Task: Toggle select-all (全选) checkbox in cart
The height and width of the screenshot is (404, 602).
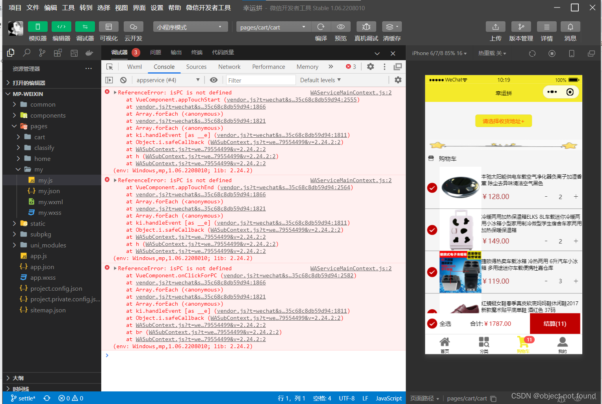Action: 432,323
